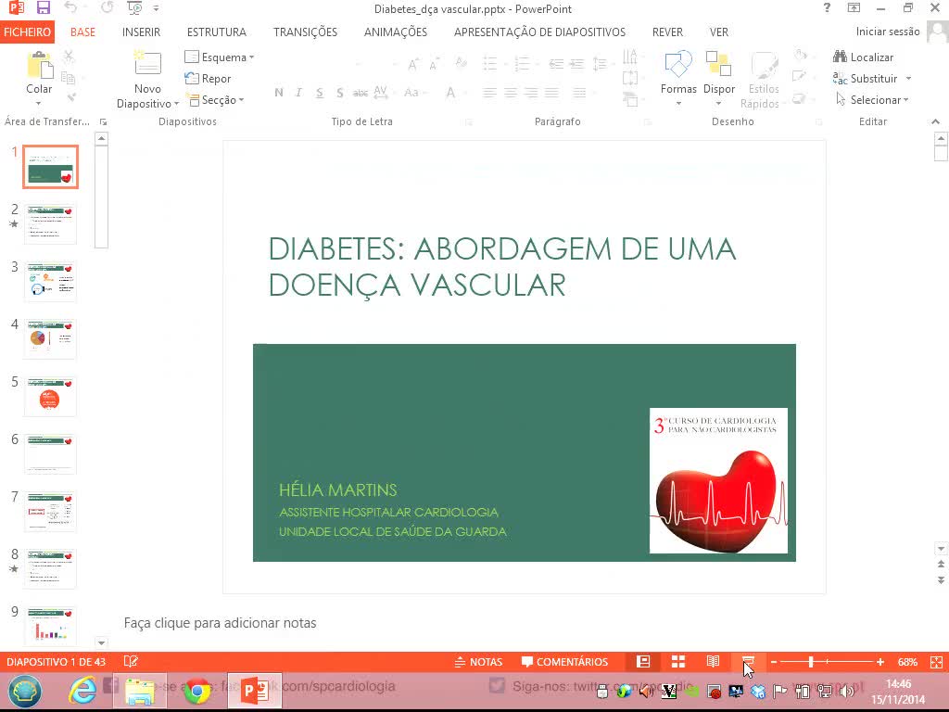Click the numbered list icon
This screenshot has width=949, height=712.
522,63
